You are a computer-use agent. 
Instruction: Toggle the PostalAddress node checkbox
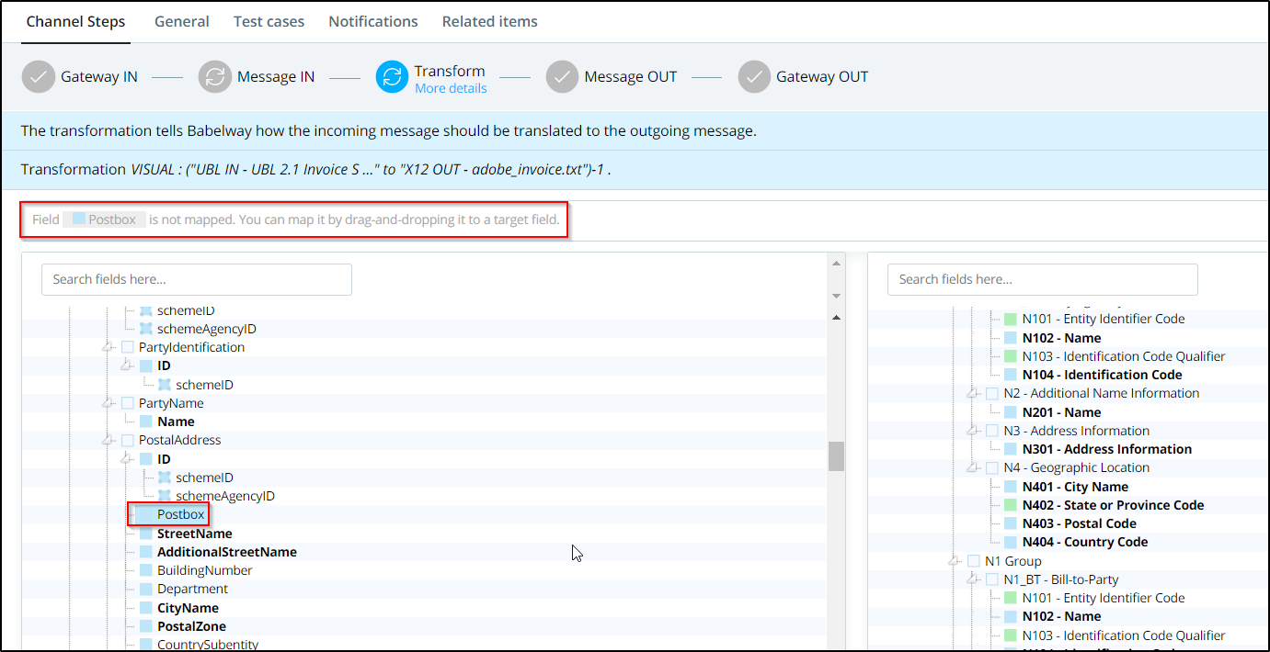coord(127,440)
